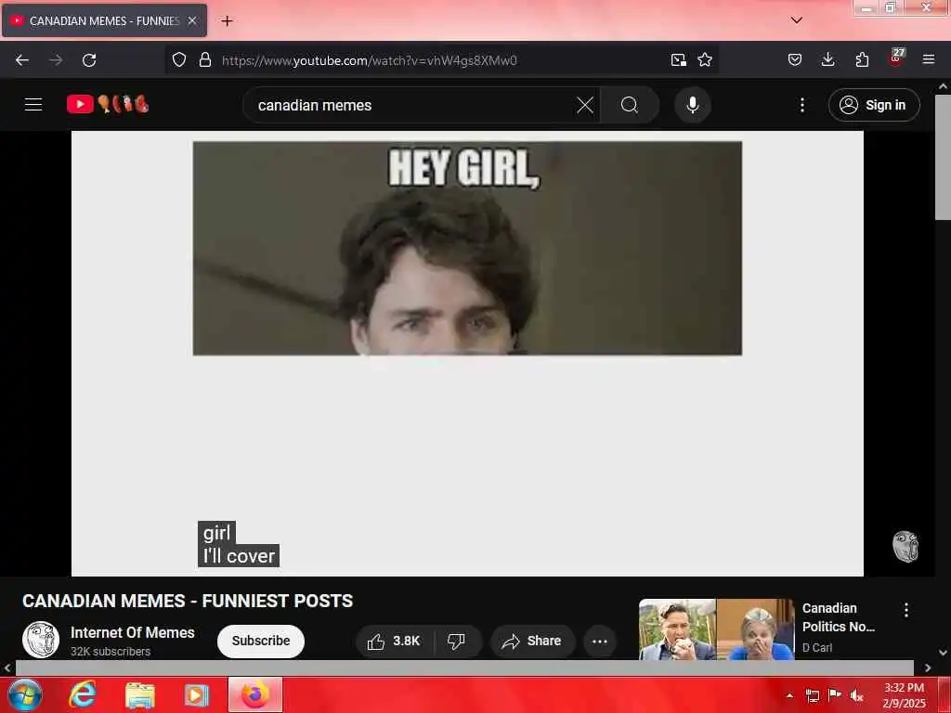Launch Internet Explorer from taskbar
The image size is (951, 713).
click(83, 694)
